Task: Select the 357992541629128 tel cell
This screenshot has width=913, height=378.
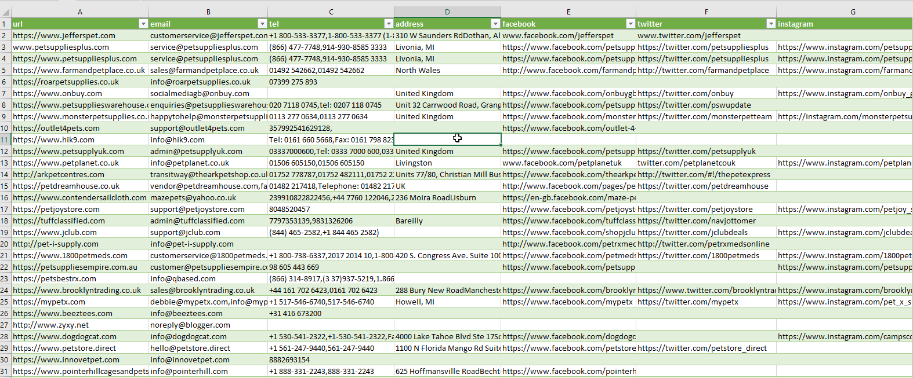Action: (331, 128)
